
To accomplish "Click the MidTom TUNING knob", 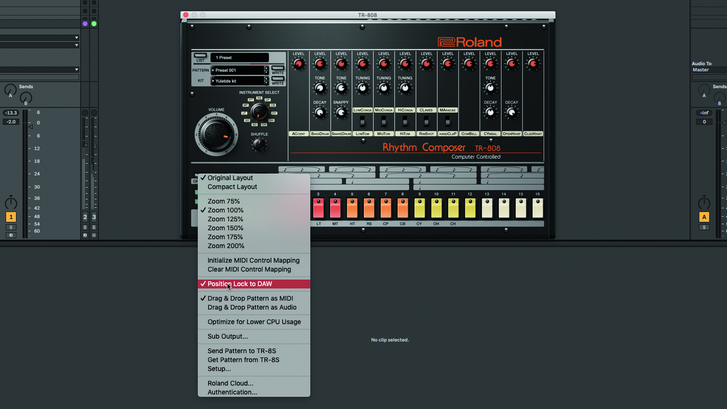I will [x=384, y=88].
